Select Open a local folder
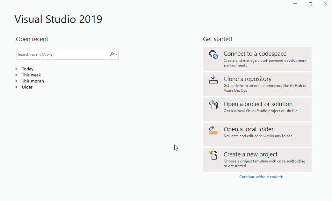This screenshot has width=332, height=201. point(257,134)
